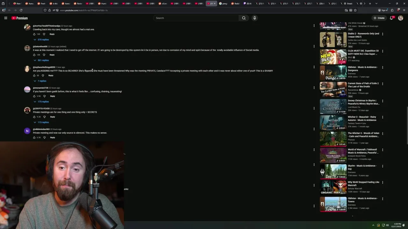This screenshot has width=408, height=229.
Task: Open Current State of Path of Exile 2 title
Action: point(363,85)
